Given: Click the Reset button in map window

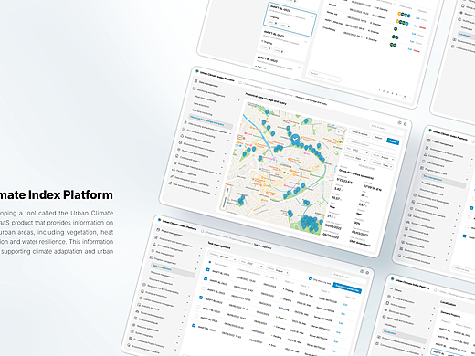Looking at the screenshot, I should (x=378, y=138).
